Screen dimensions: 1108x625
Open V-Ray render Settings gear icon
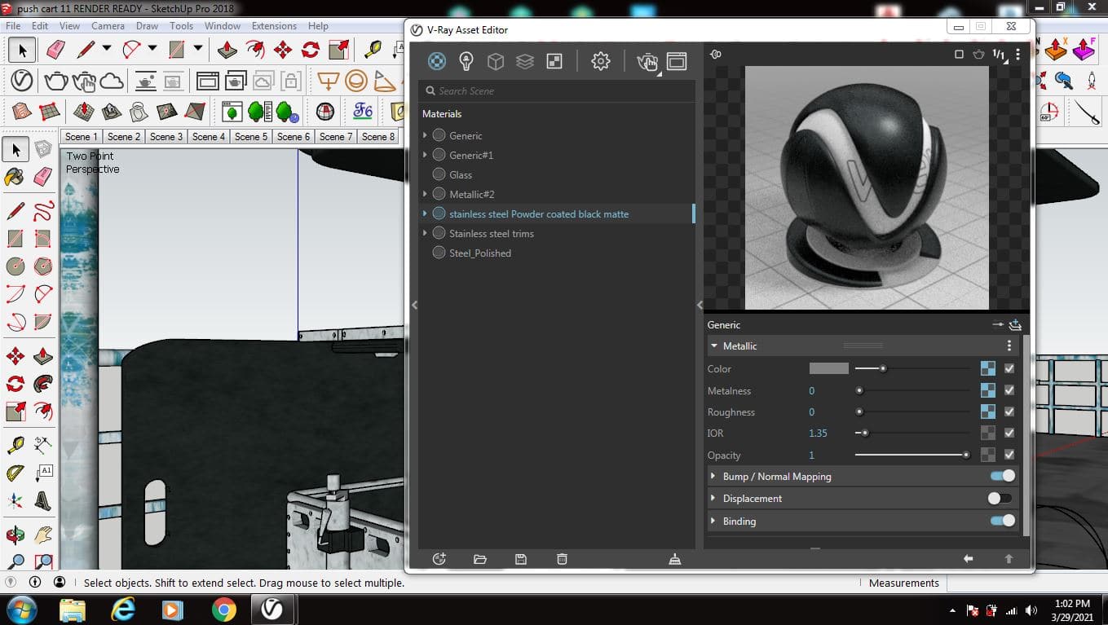(601, 61)
